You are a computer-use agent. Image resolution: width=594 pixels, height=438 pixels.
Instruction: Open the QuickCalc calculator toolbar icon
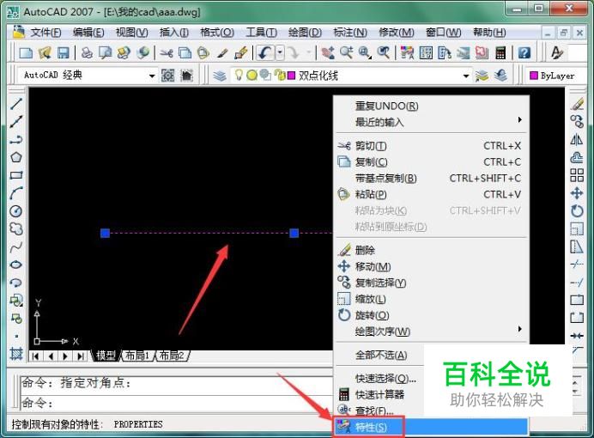(500, 52)
